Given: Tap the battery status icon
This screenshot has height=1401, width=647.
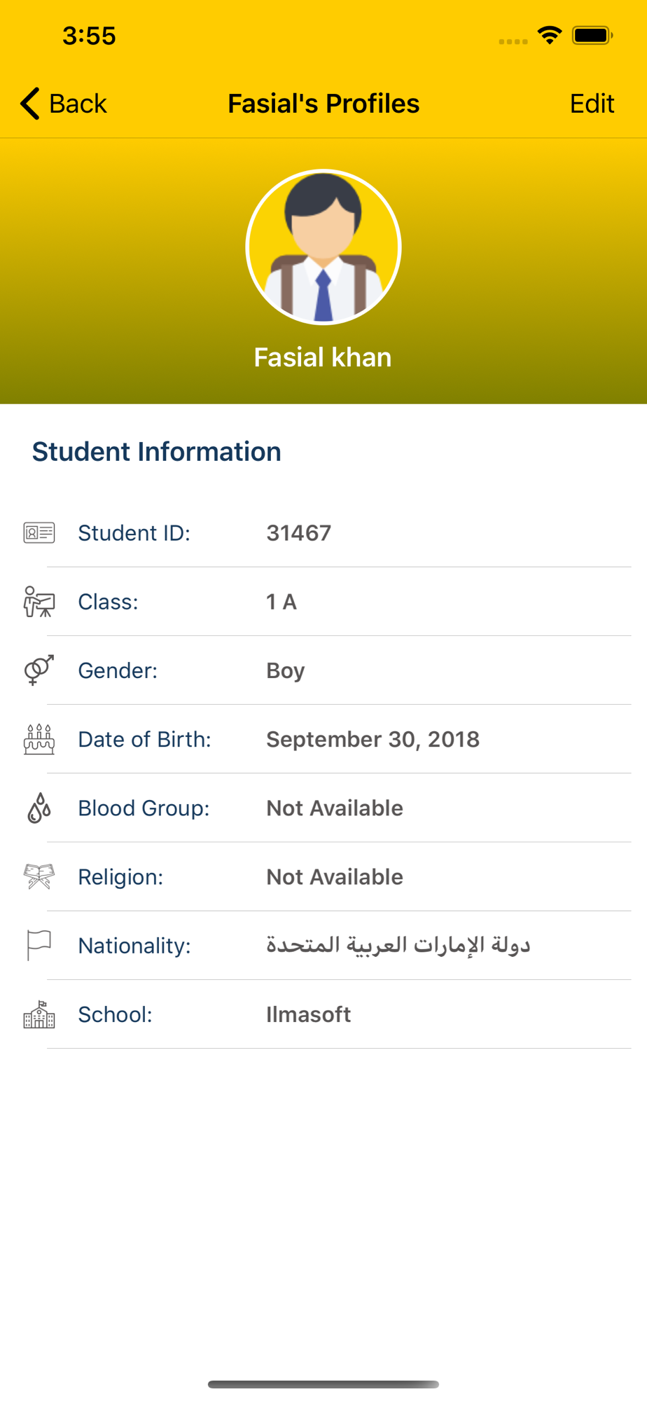Looking at the screenshot, I should 592,35.
